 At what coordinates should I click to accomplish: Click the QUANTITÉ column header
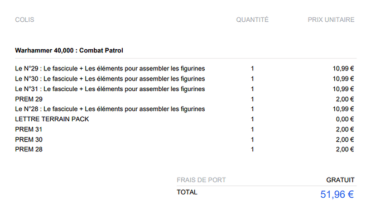[x=252, y=20]
